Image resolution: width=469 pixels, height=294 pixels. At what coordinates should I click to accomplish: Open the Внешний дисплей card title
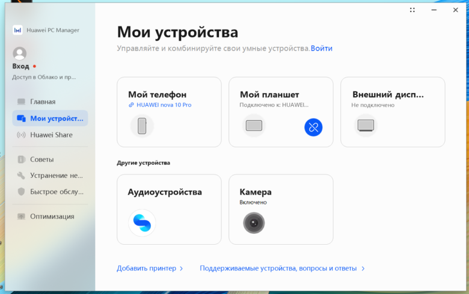pyautogui.click(x=388, y=94)
